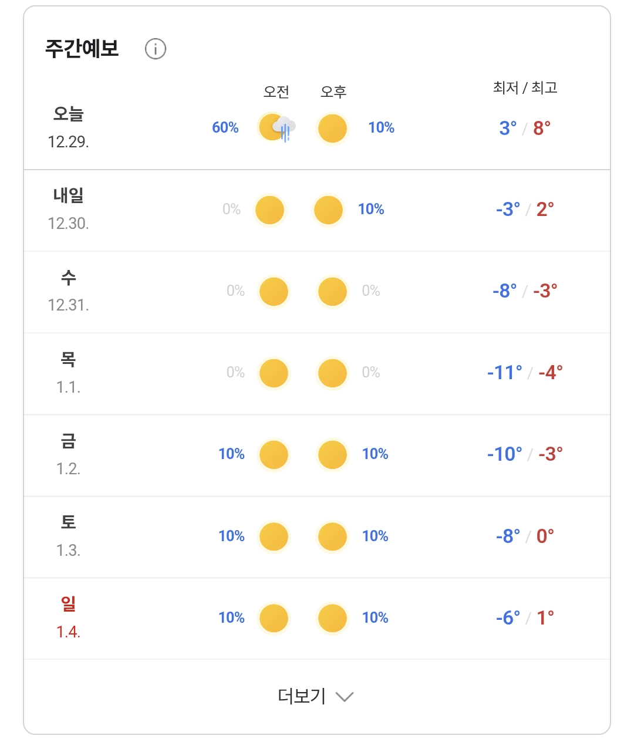634x739 pixels.
Task: Click the 더보기 text to show more
Action: [x=302, y=696]
